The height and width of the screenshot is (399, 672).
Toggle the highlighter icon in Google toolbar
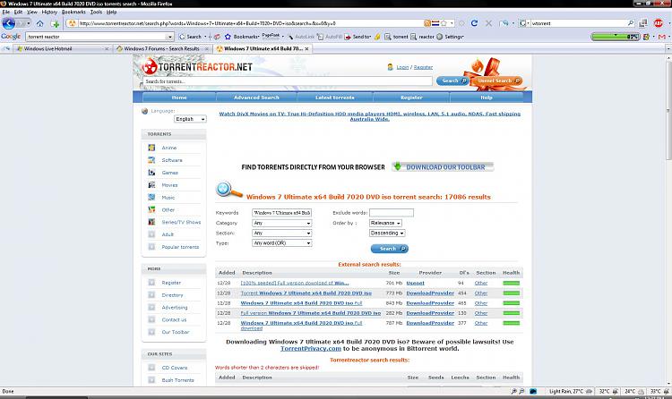377,37
